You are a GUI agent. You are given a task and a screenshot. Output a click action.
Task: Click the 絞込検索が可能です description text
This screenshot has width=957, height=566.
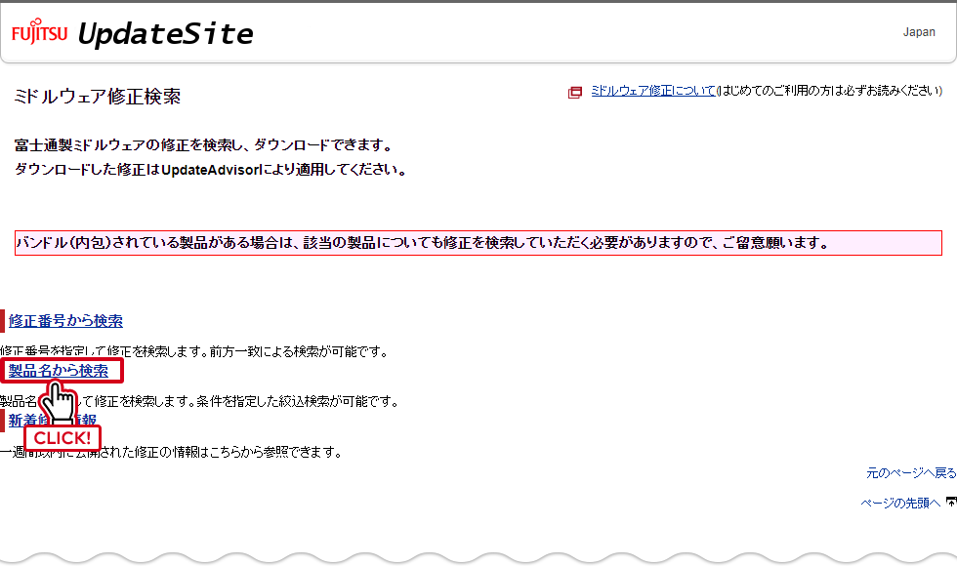[199, 401]
